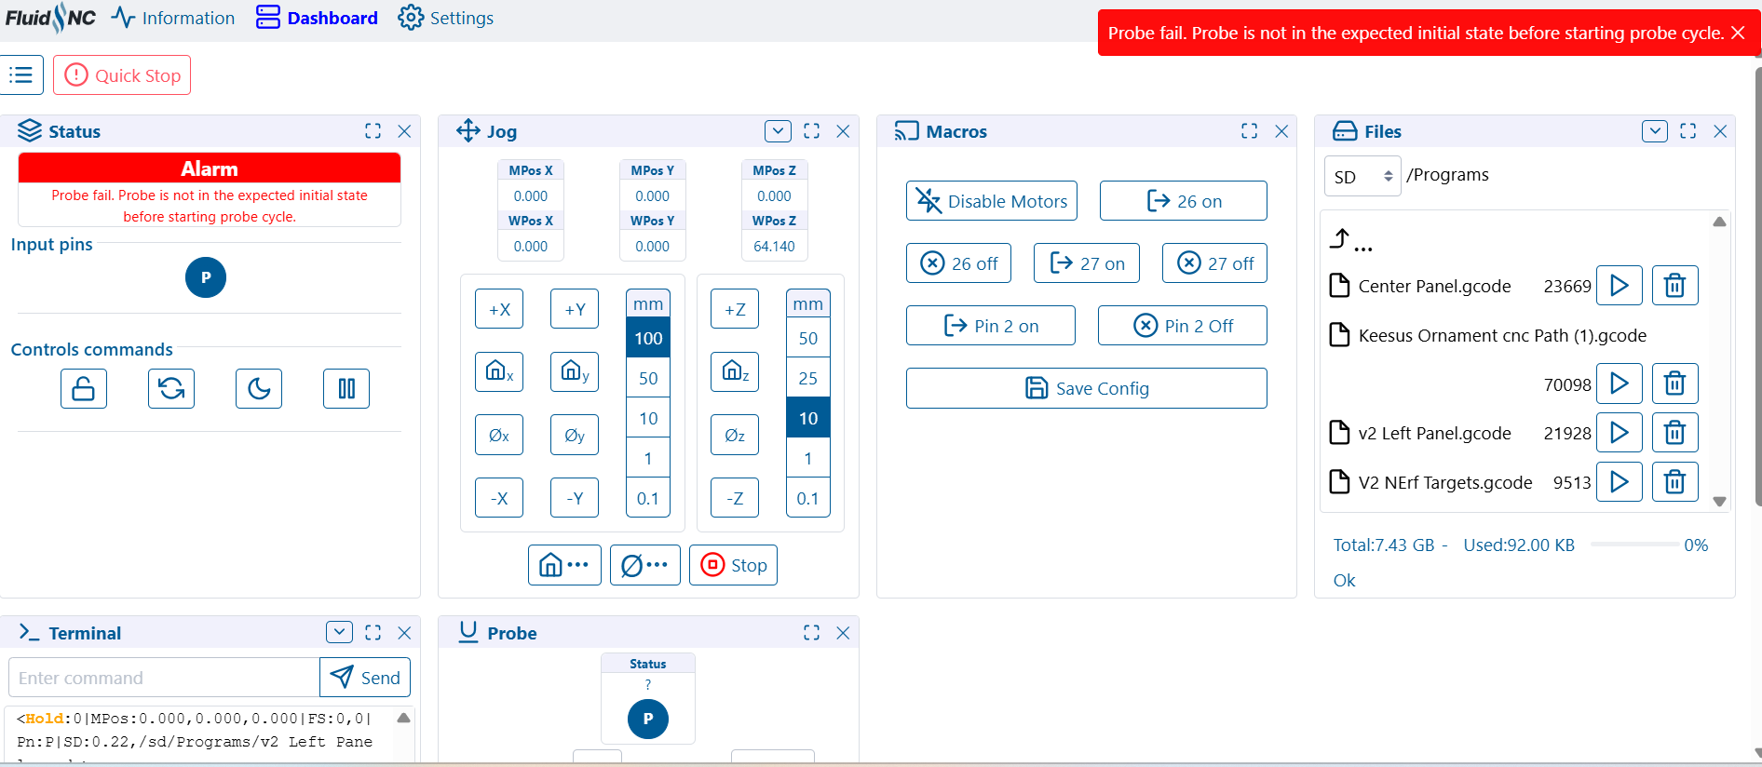
Task: Select the 50 mm XY jog step
Action: [x=648, y=378]
